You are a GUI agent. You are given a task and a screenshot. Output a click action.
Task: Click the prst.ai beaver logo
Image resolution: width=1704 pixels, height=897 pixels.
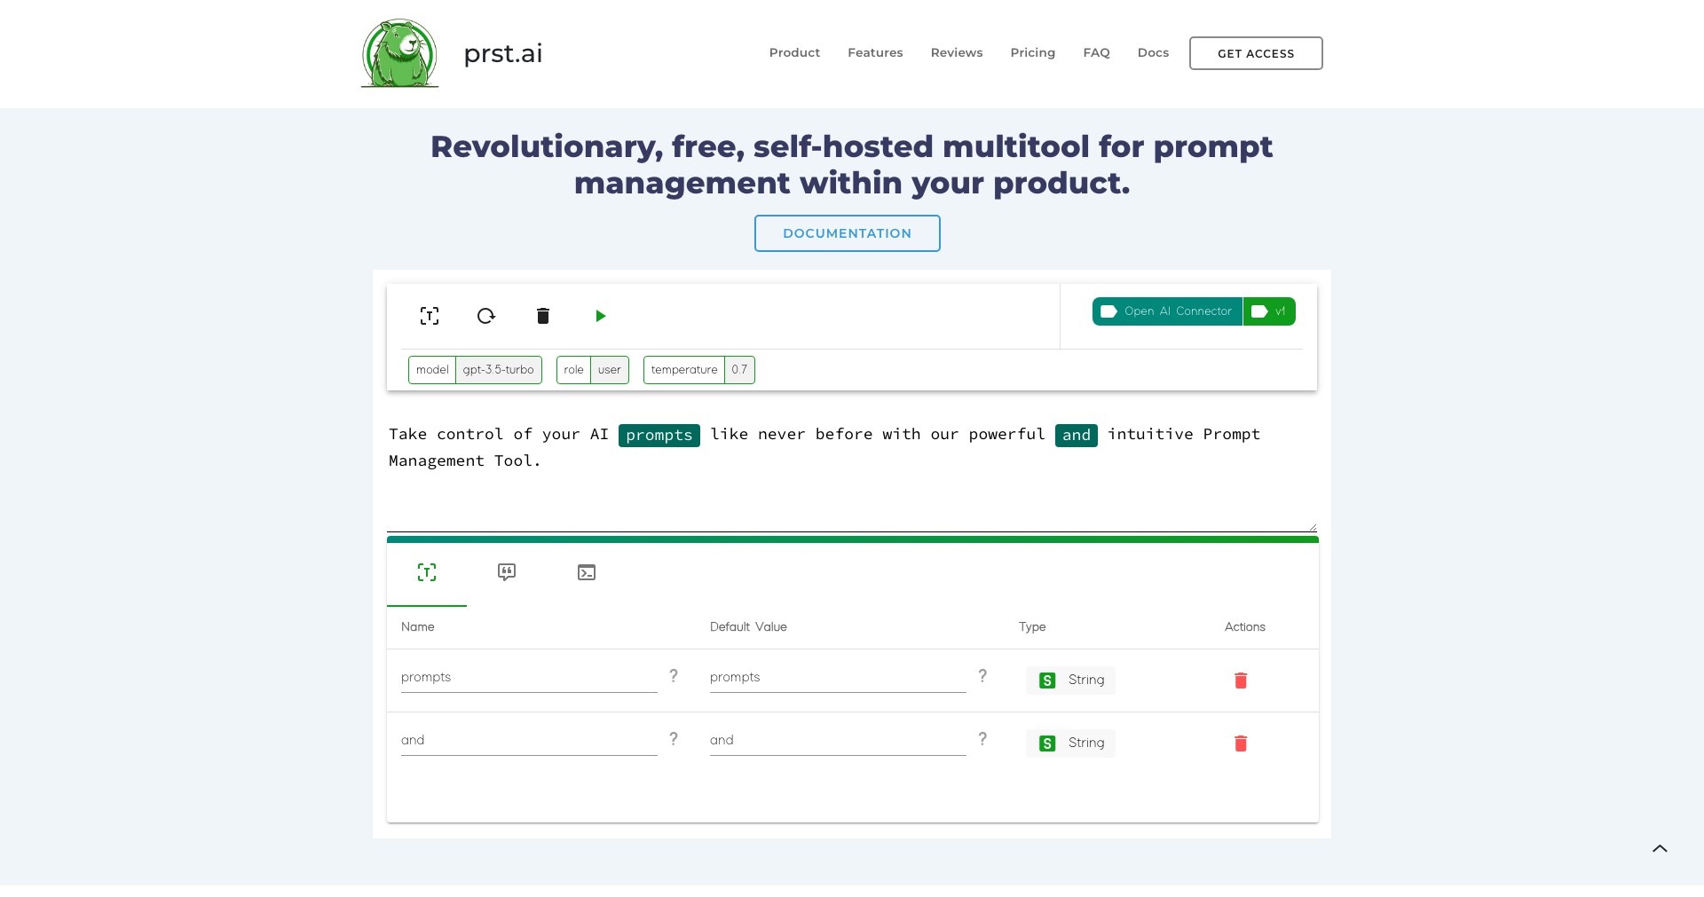tap(399, 53)
